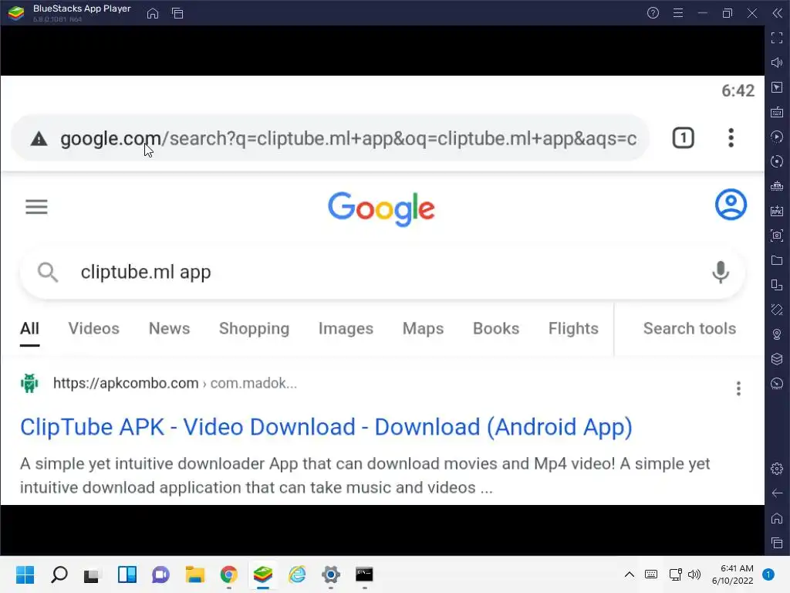Open the apkcombo.com result URL
Image resolution: width=790 pixels, height=593 pixels.
pos(175,383)
